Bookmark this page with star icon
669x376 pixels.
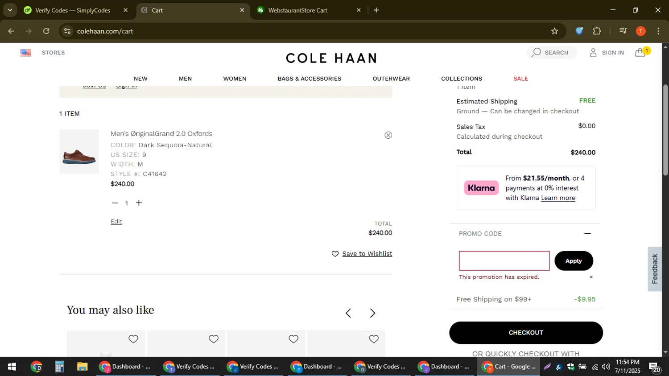tap(554, 31)
